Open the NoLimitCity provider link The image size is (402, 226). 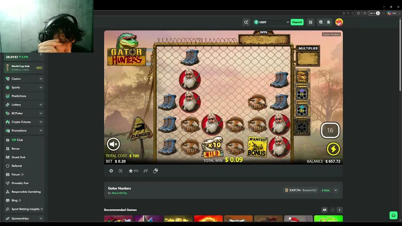119,193
